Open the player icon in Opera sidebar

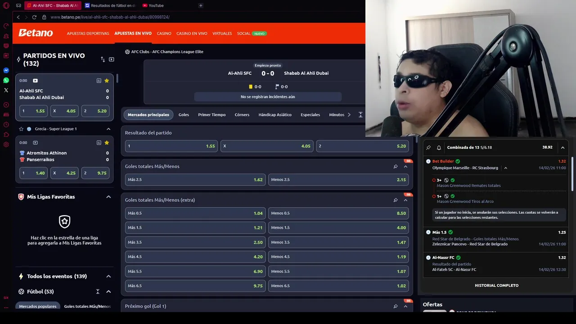coord(6,105)
